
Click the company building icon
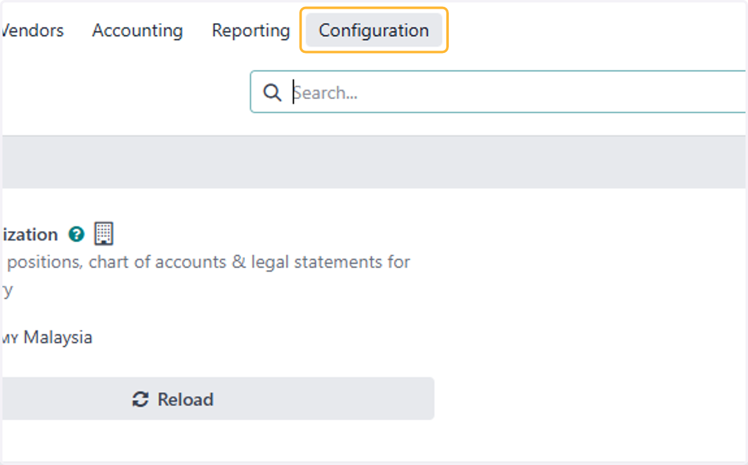[x=103, y=234]
